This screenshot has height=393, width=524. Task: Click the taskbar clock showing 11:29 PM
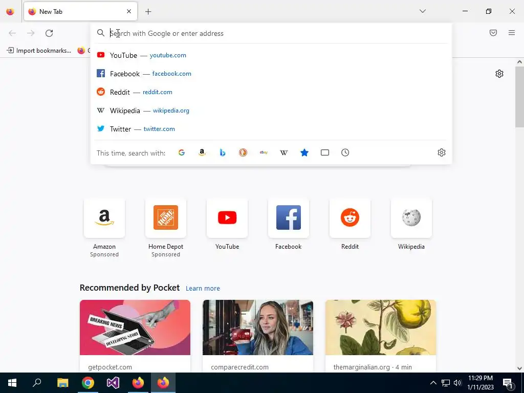tap(481, 383)
